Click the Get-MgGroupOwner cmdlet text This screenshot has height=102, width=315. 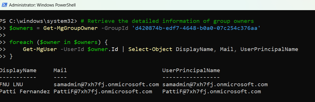(x=71, y=28)
